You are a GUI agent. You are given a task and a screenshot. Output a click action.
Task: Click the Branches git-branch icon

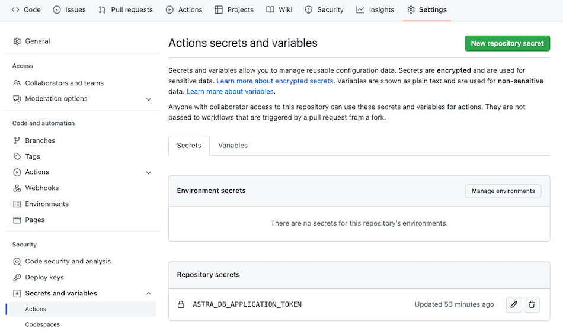click(17, 140)
